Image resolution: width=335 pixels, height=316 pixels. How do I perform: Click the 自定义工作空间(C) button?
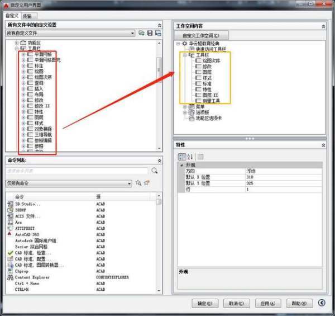(202, 36)
